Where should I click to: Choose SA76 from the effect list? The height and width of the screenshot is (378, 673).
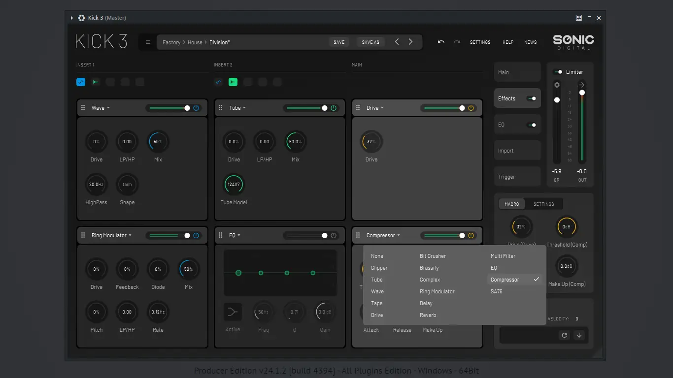pos(497,291)
